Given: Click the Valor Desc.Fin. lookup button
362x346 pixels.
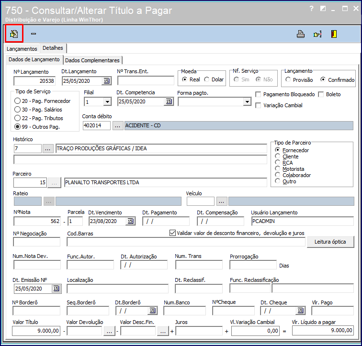Looking at the screenshot, I should (163, 332).
